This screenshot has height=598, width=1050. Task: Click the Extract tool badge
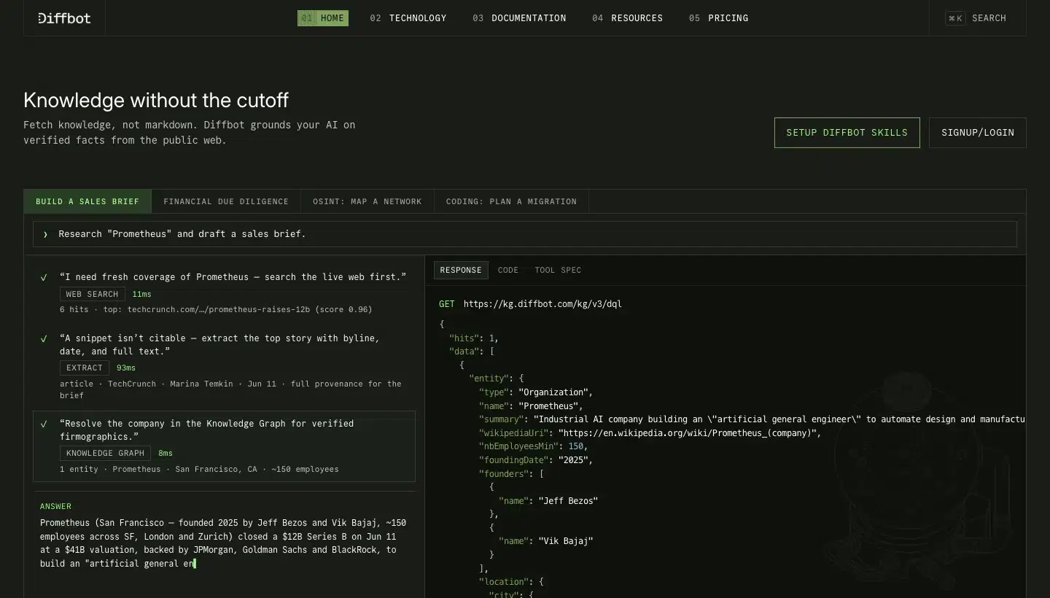[84, 368]
